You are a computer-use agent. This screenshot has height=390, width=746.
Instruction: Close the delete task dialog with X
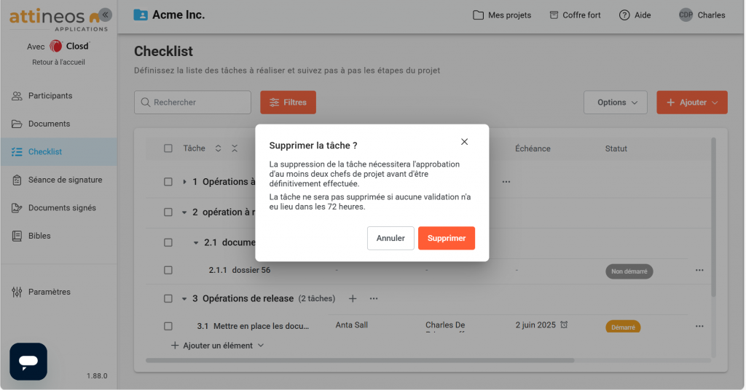pyautogui.click(x=464, y=142)
